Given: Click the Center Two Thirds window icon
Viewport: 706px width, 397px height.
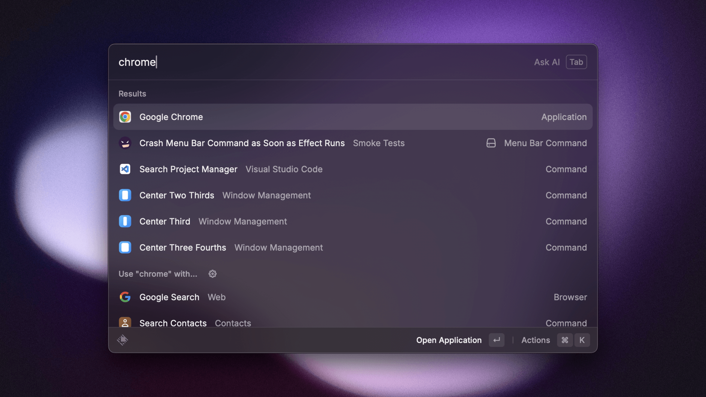Looking at the screenshot, I should pos(125,195).
